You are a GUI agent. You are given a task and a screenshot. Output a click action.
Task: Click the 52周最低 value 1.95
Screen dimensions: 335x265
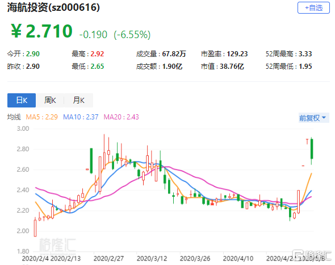tap(305, 67)
